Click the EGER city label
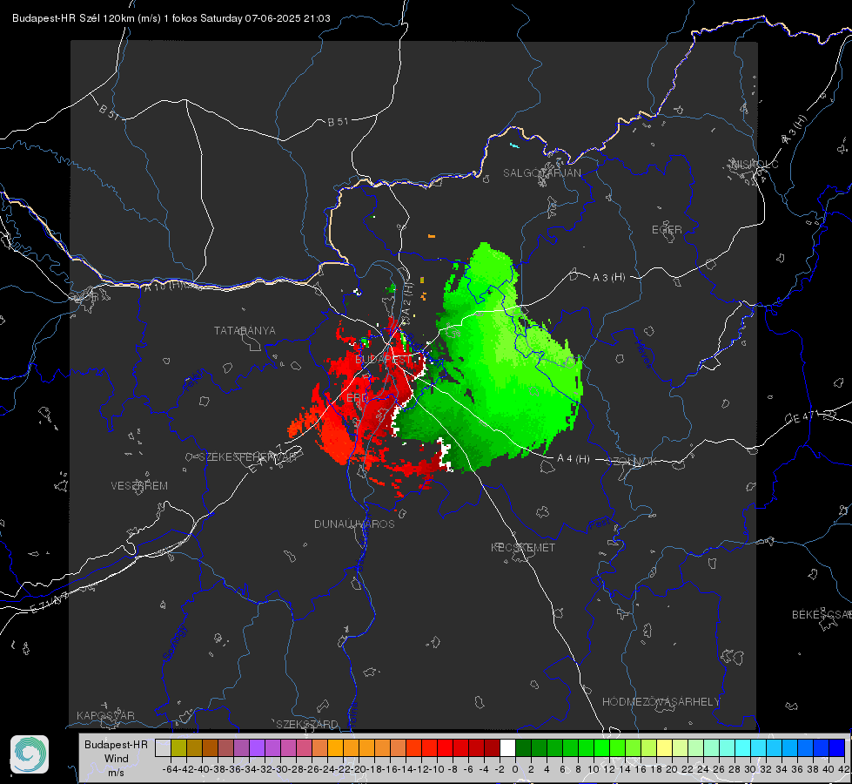This screenshot has height=784, width=852. point(667,230)
